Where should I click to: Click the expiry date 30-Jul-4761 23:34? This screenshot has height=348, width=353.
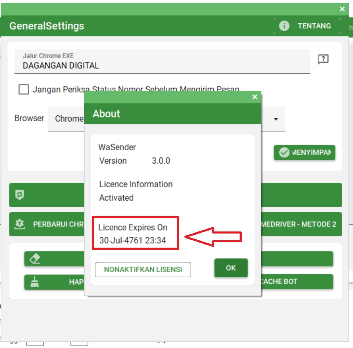(133, 240)
